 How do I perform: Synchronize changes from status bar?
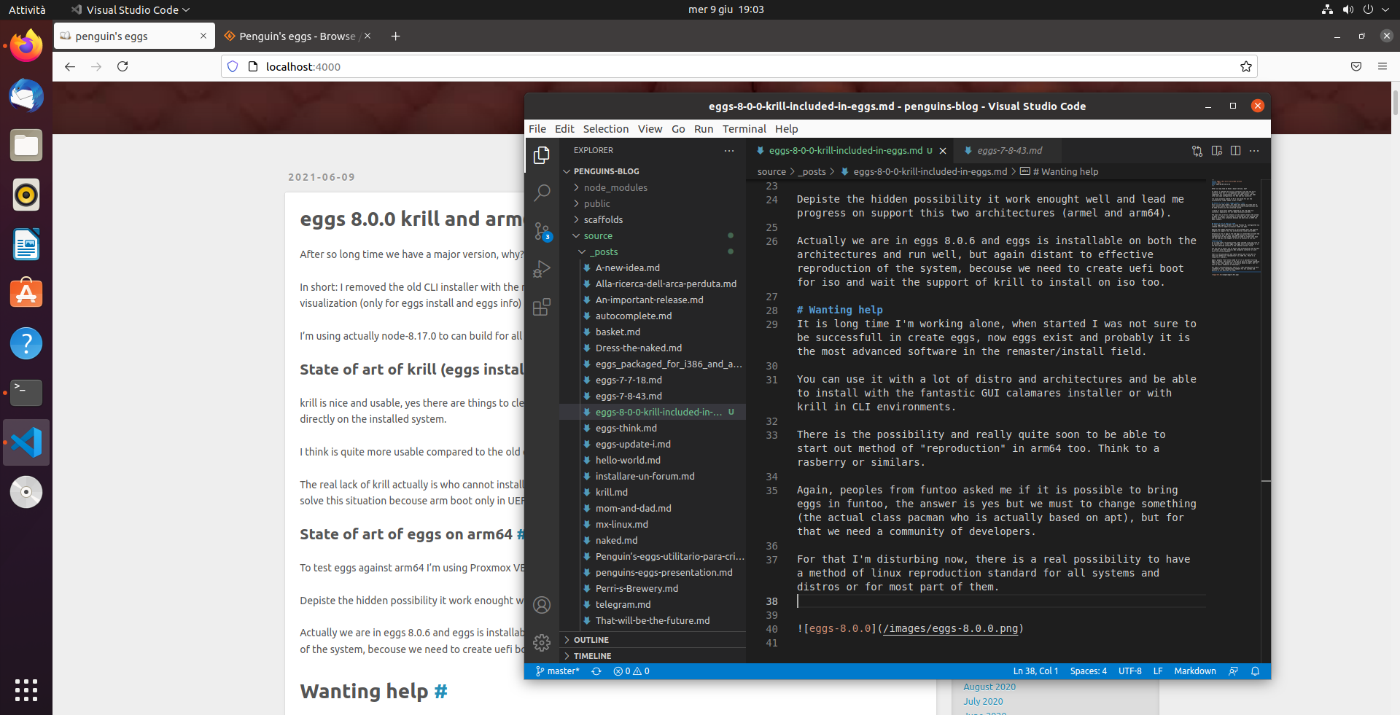[x=596, y=671]
